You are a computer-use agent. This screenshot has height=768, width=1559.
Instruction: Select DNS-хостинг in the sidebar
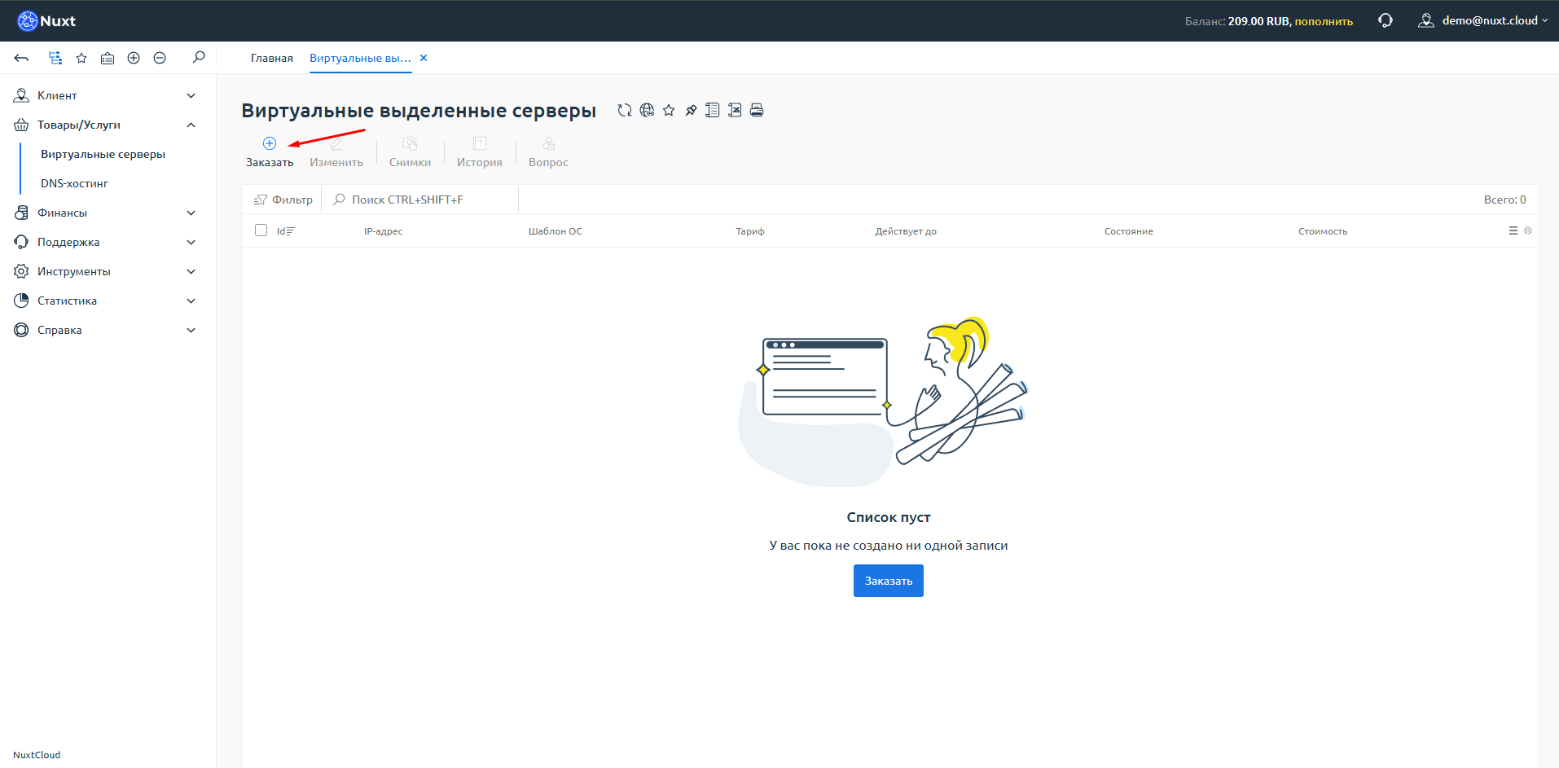(x=73, y=182)
